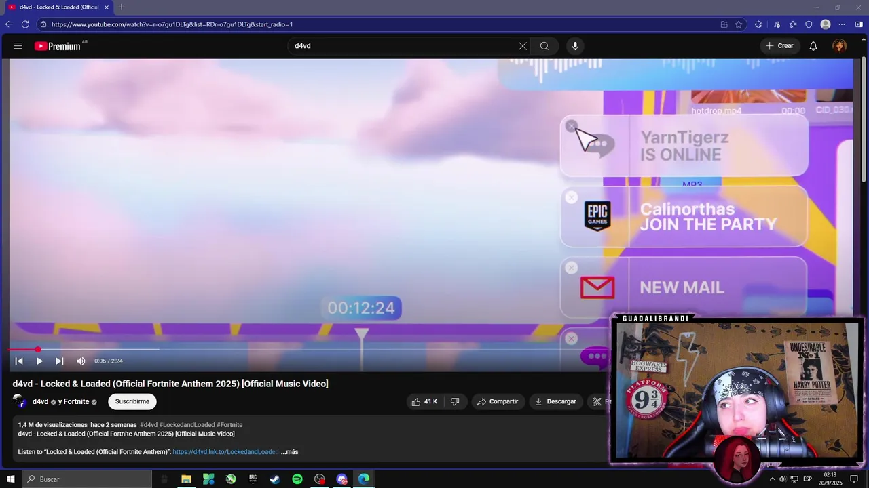
Task: Open browser essentials shield
Action: 809,24
